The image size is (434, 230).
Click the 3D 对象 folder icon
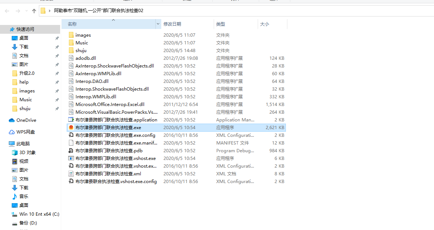15,153
